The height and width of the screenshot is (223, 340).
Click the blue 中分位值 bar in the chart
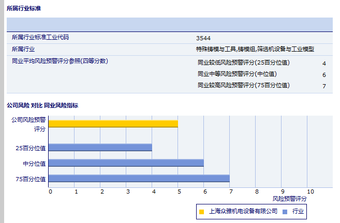tap(126, 163)
